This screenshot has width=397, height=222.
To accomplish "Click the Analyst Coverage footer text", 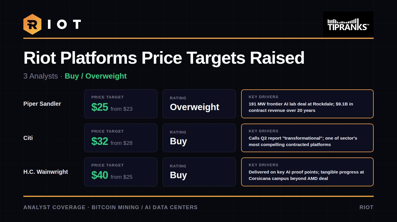I will click(110, 207).
